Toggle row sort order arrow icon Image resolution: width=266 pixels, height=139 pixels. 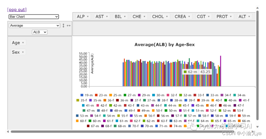coord(63,26)
